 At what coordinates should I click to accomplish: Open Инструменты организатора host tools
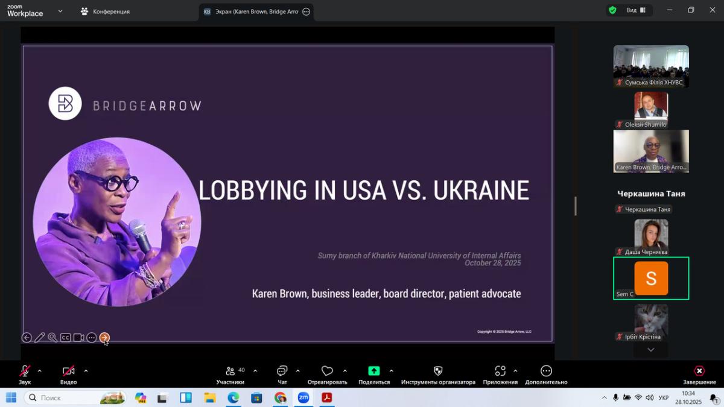[438, 371]
